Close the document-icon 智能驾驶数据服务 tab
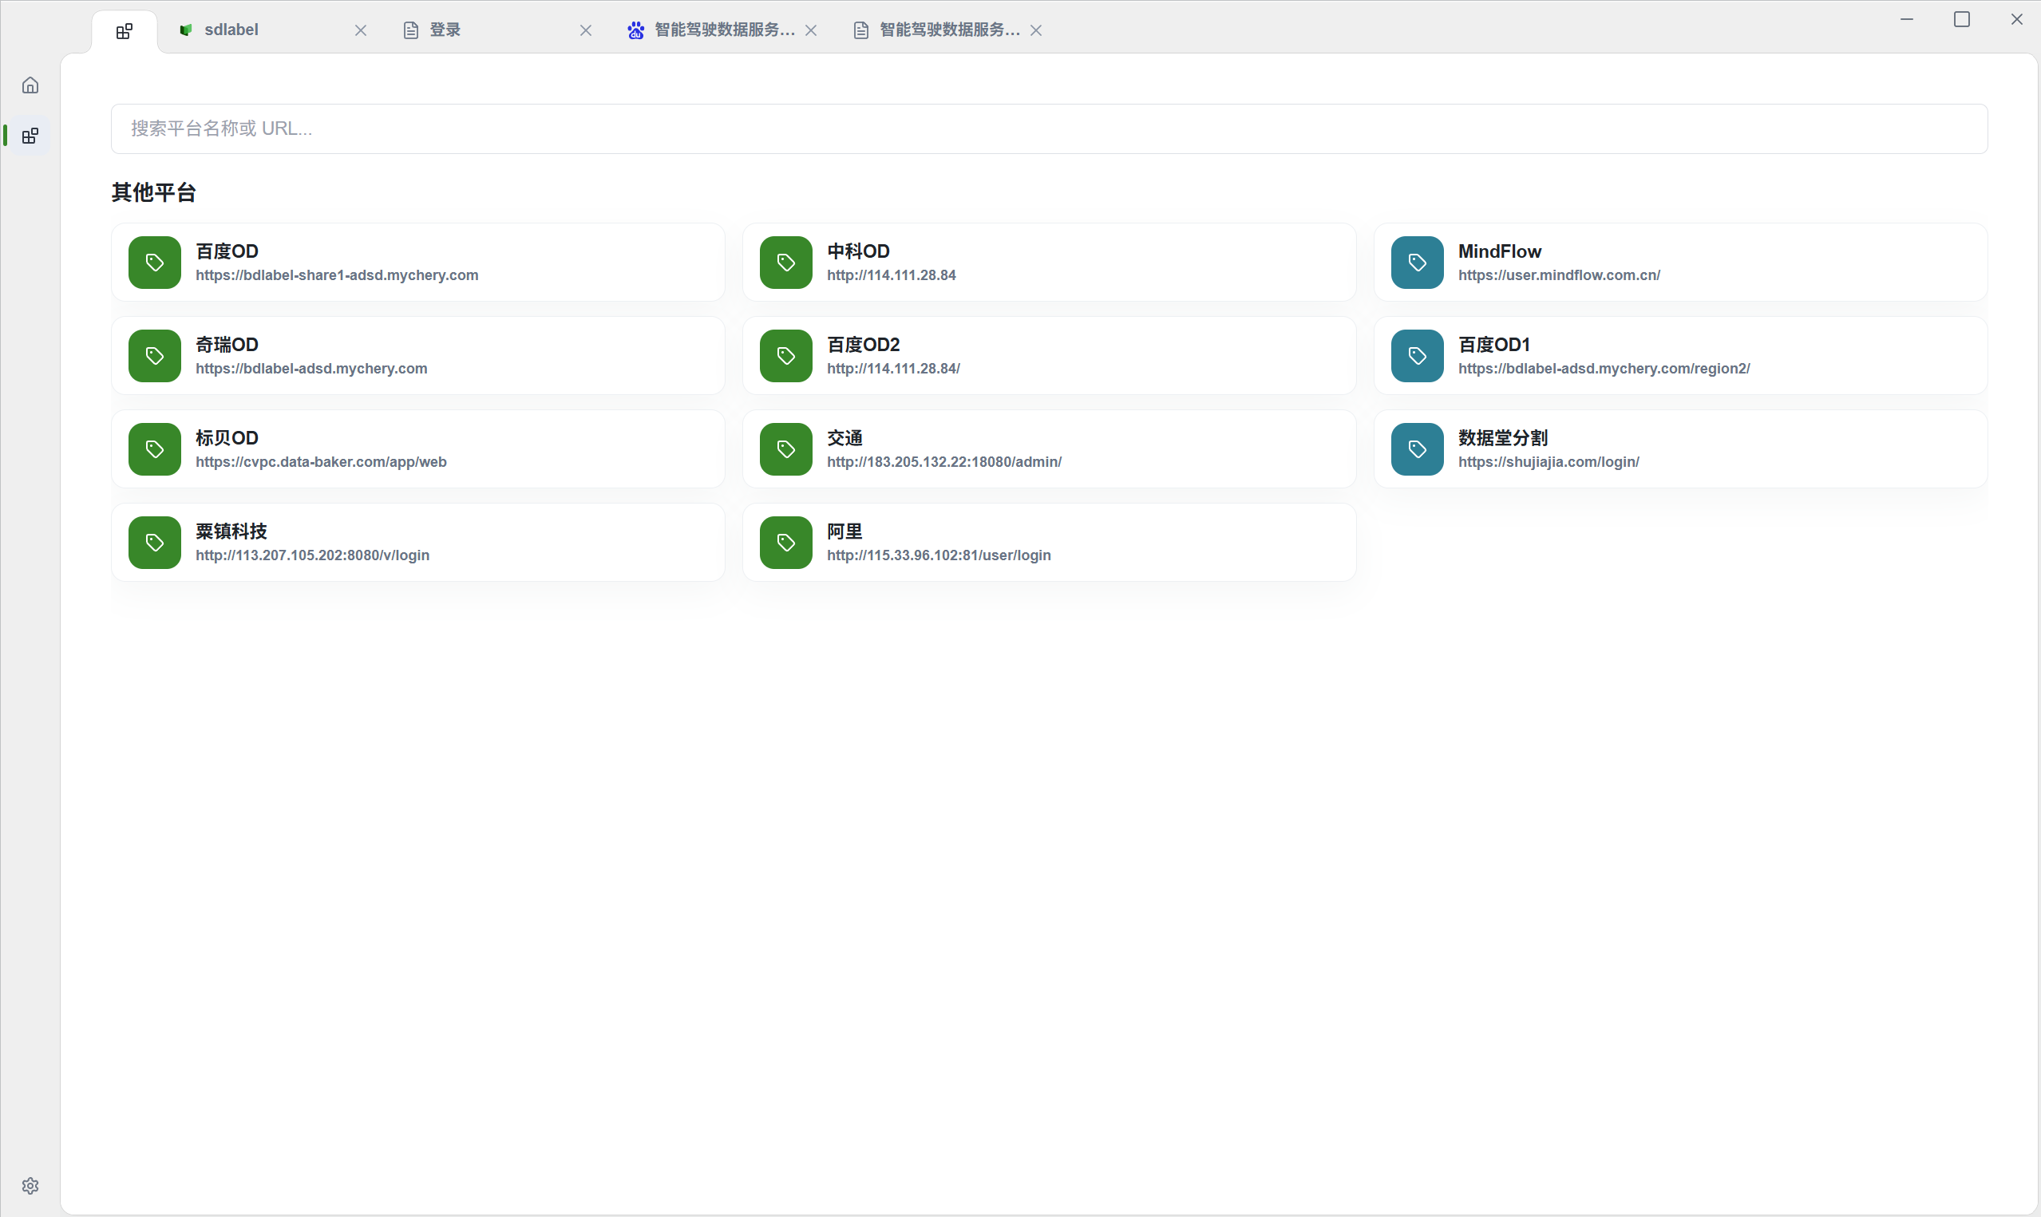Image resolution: width=2041 pixels, height=1217 pixels. point(1037,30)
